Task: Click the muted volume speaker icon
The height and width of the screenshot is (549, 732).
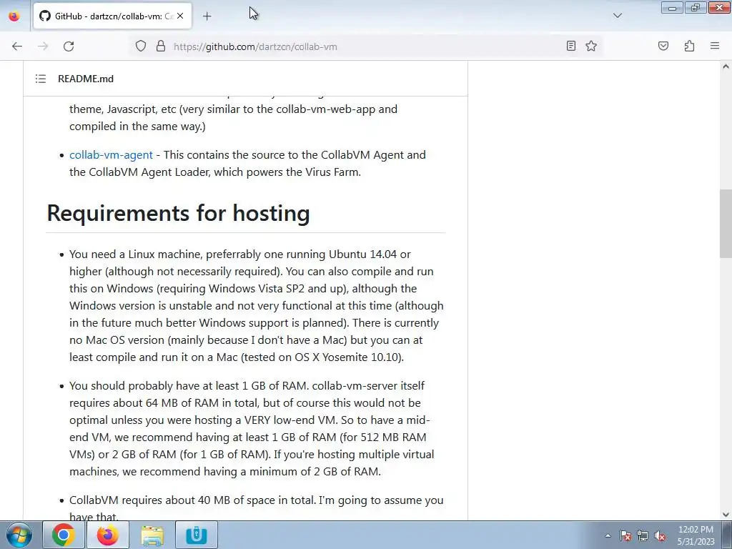Action: click(660, 535)
